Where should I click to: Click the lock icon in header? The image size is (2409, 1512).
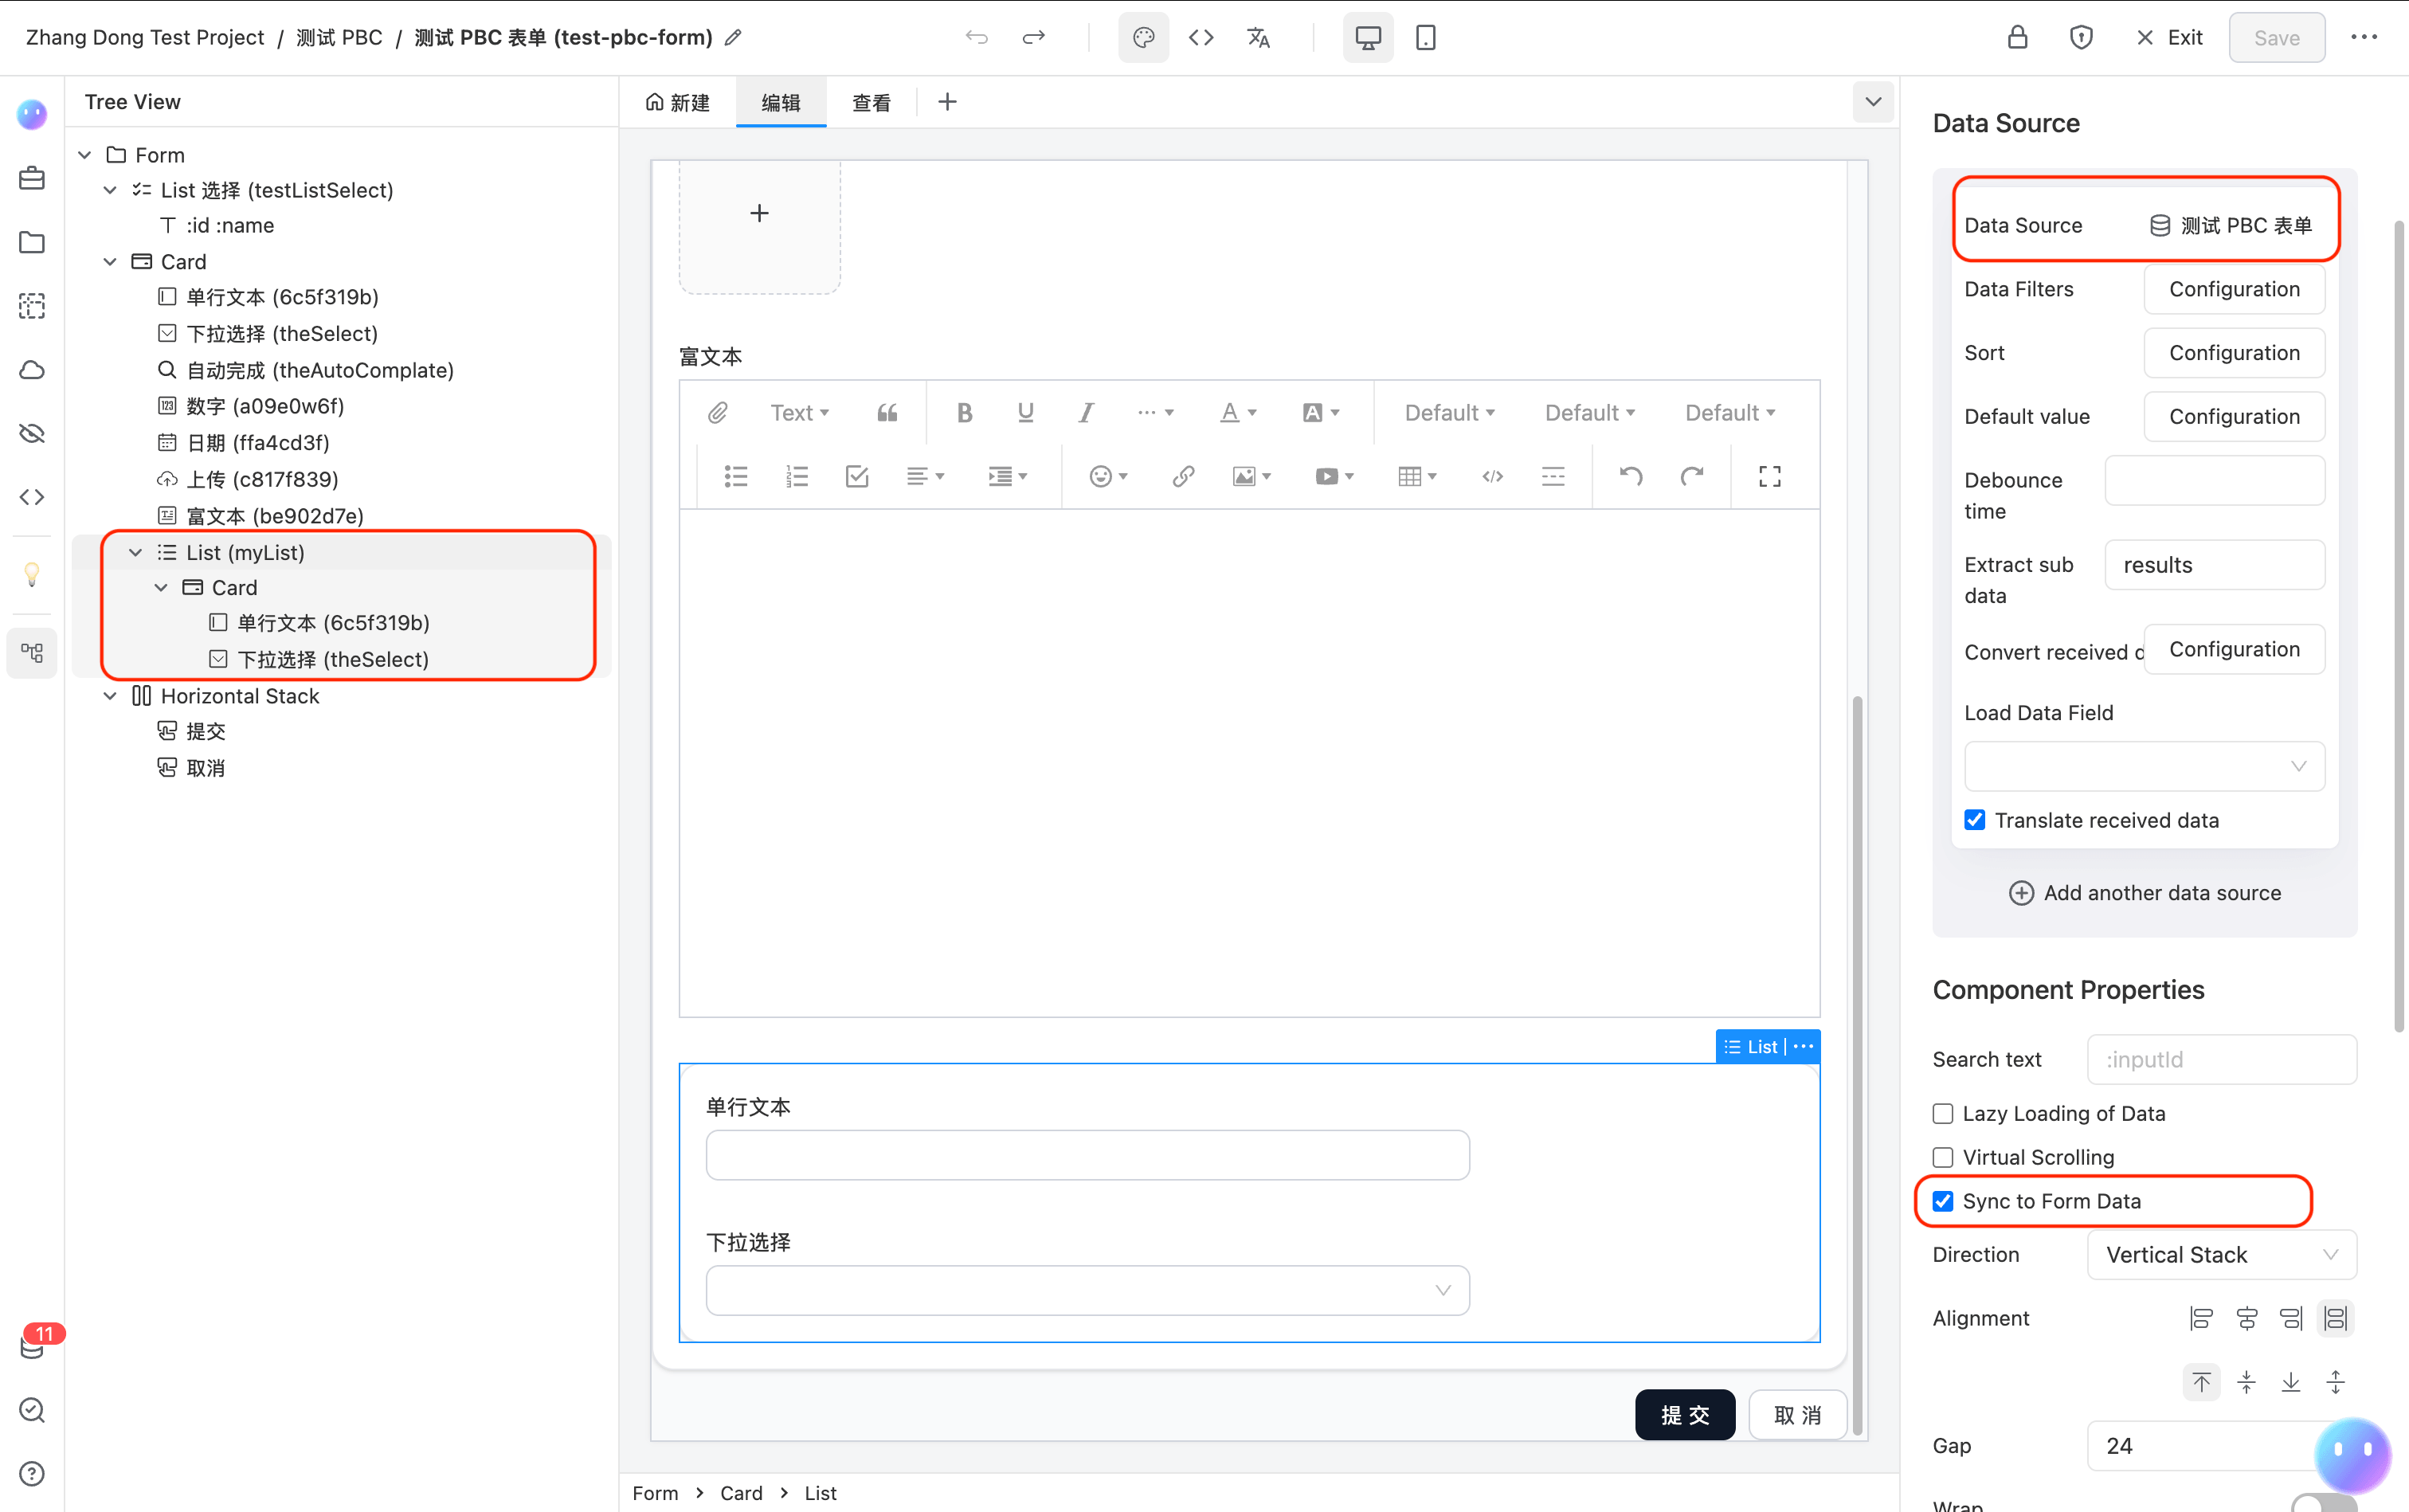(2017, 38)
